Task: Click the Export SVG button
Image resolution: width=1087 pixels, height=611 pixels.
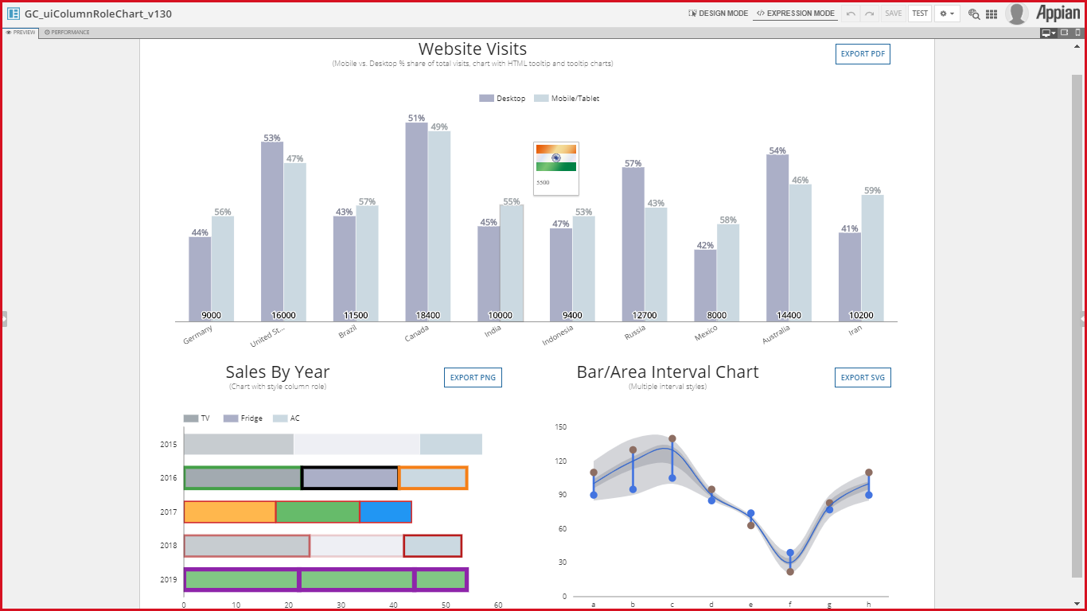Action: point(863,378)
